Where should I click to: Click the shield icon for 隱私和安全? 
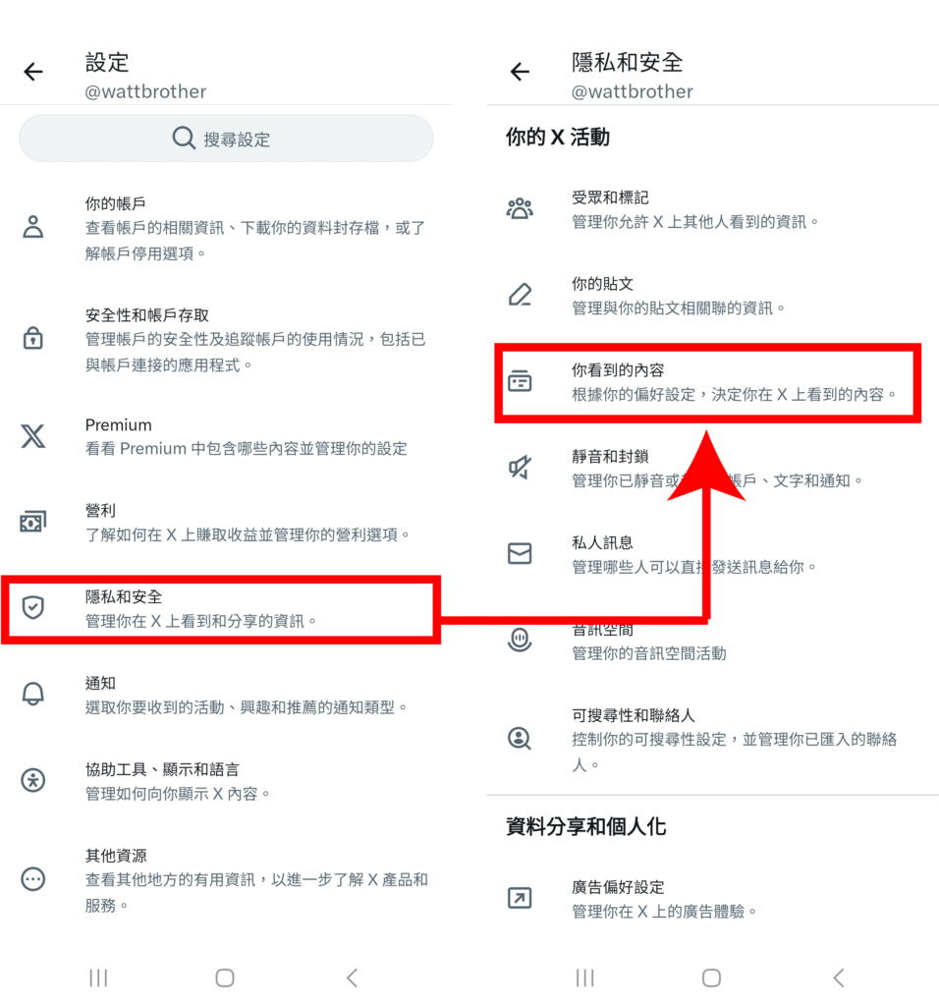pos(33,607)
